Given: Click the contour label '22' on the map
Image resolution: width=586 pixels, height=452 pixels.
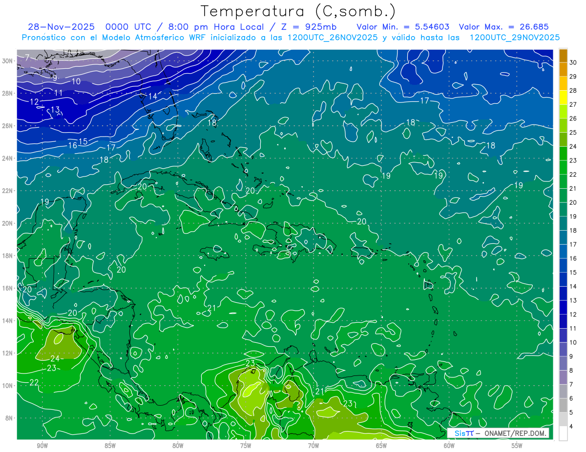Looking at the screenshot, I should (34, 382).
